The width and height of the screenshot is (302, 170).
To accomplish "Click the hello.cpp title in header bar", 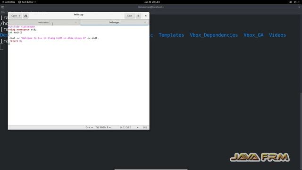I will pos(79,15).
